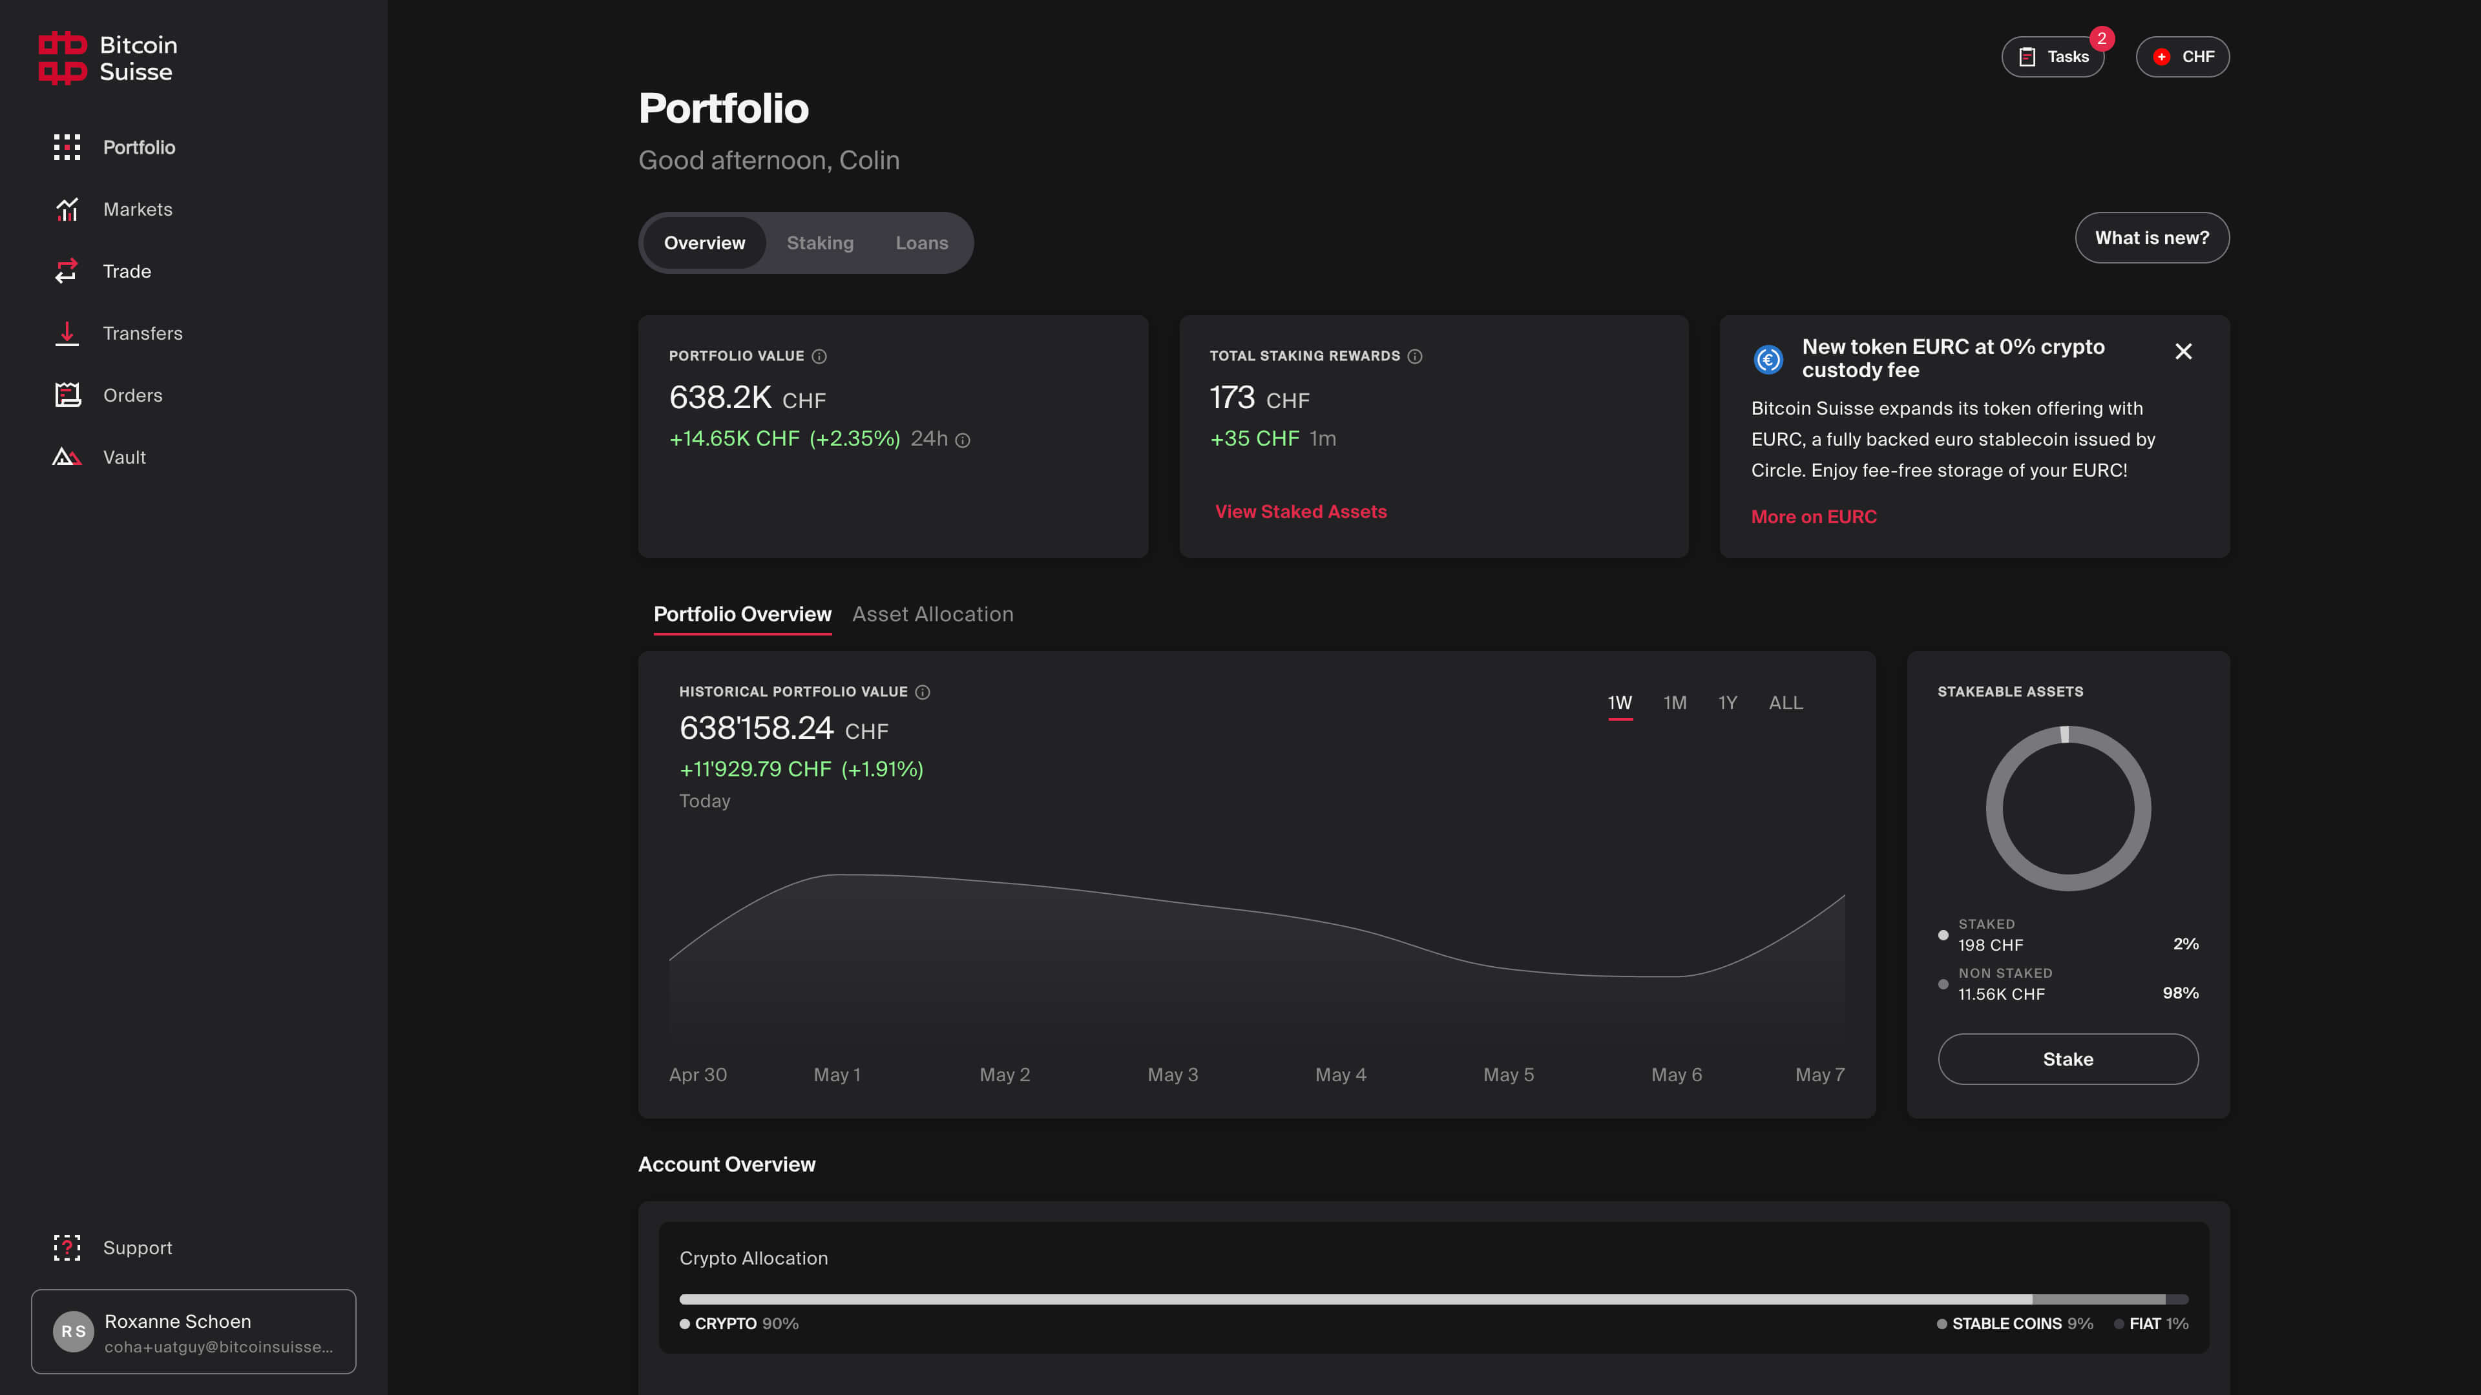Click the 198 CHF staked amount
Screen dimensions: 2481x1395
pos(1990,945)
